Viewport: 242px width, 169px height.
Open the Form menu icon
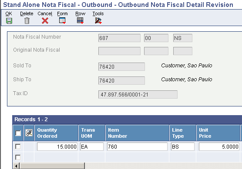pos(63,21)
